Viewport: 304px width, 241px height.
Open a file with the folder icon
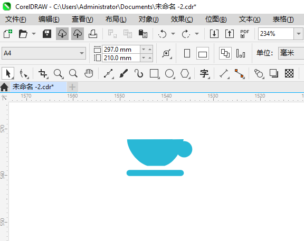[x=23, y=34]
